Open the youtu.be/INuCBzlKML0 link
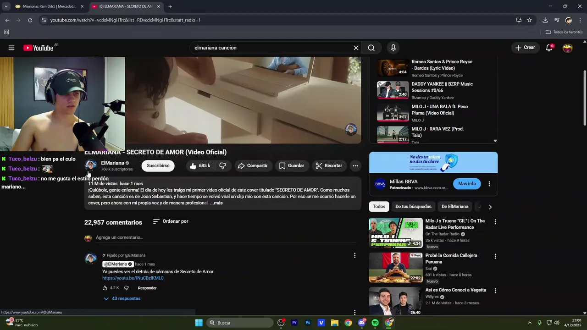This screenshot has width=587, height=330. tap(133, 278)
